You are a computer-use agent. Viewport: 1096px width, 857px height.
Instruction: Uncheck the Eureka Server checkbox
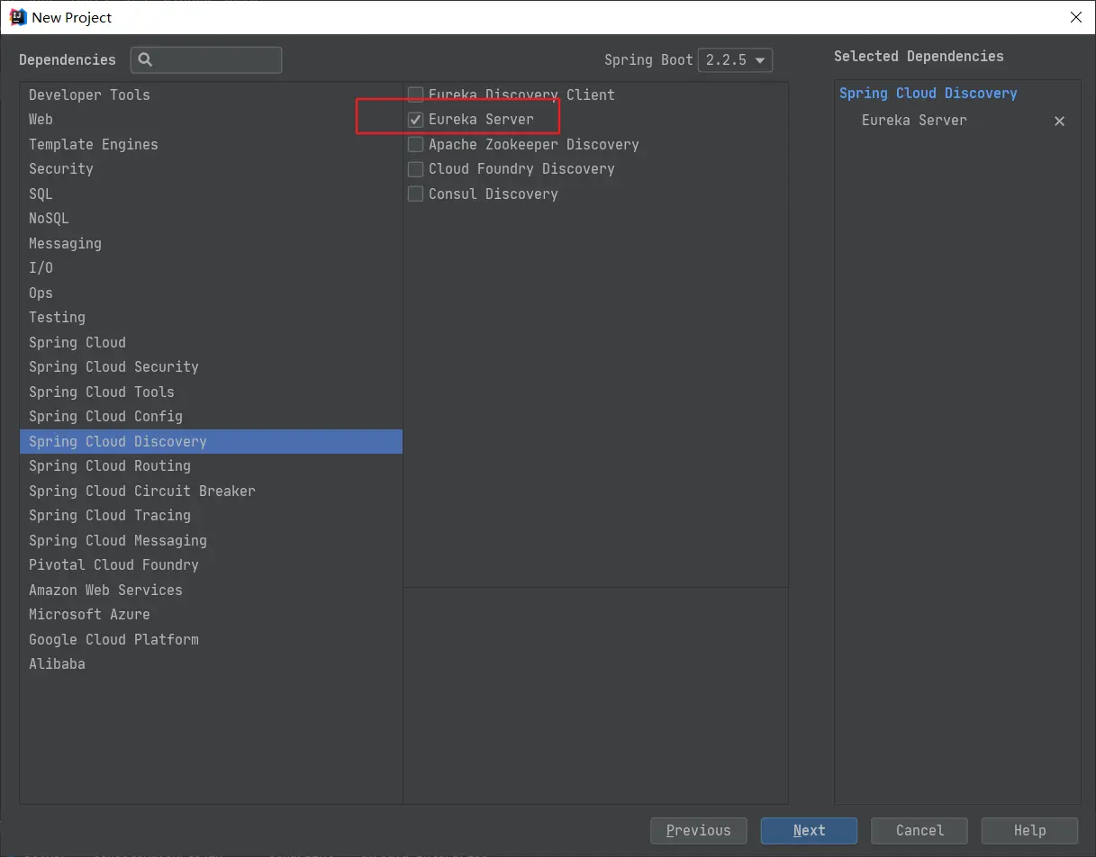(415, 120)
